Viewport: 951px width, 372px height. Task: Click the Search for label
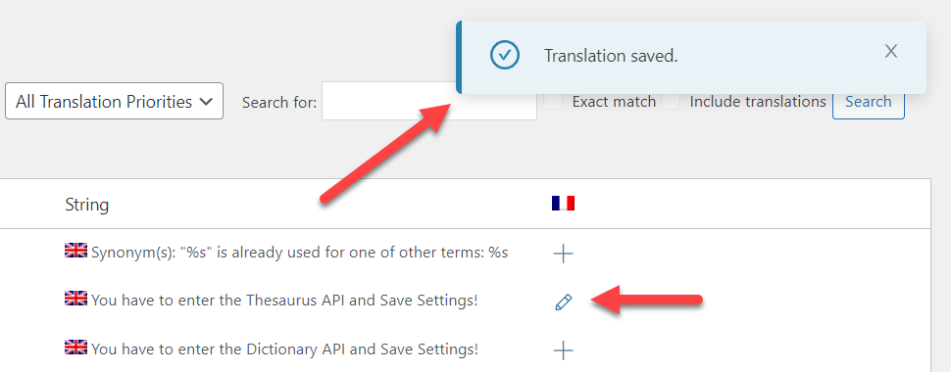point(279,103)
